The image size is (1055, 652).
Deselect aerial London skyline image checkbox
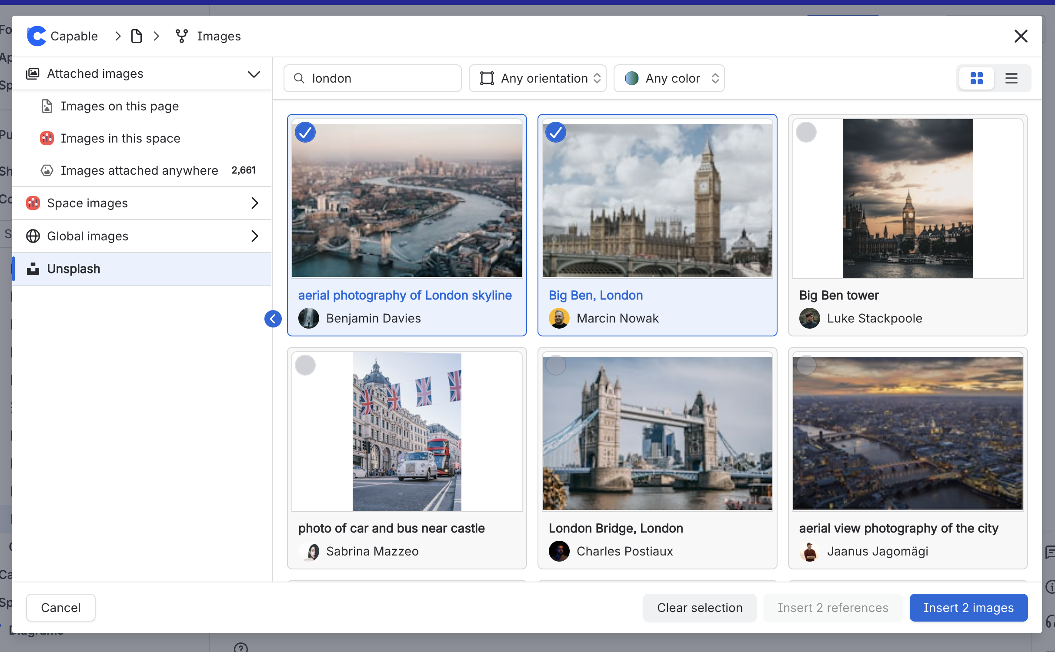click(305, 132)
